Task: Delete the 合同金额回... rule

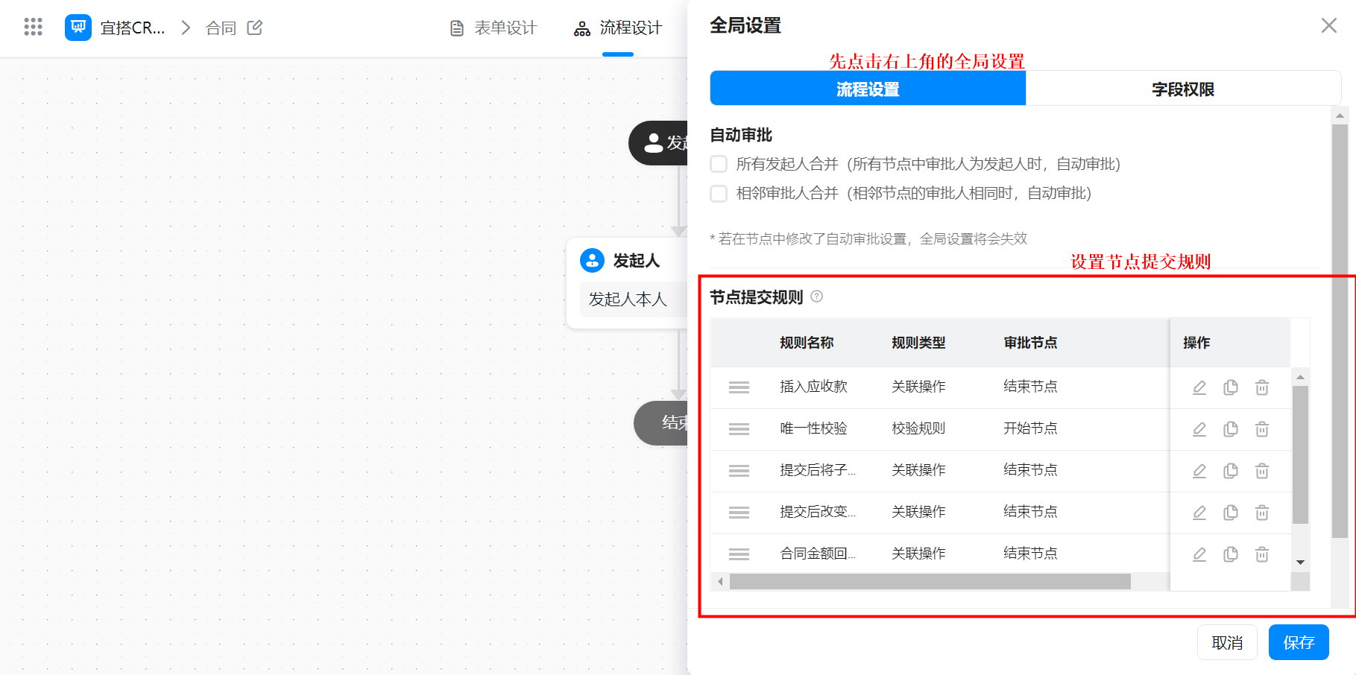Action: coord(1261,554)
